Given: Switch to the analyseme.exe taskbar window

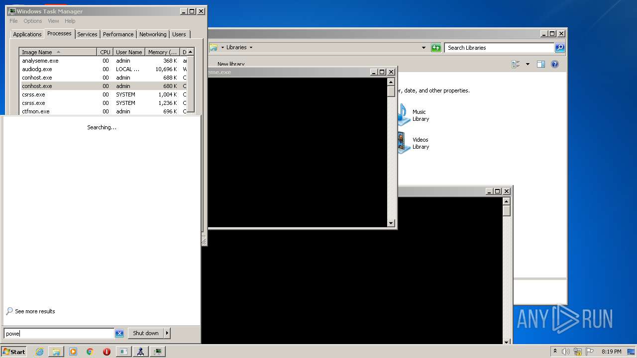Looking at the screenshot, I should tap(123, 352).
